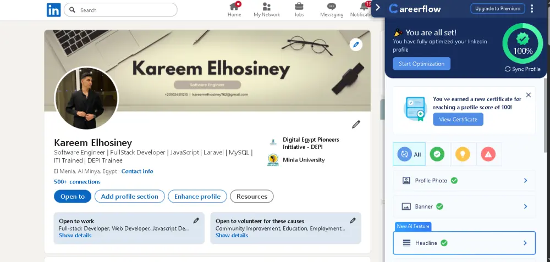Viewport: 550px width, 262px height.
Task: Edit Open to work pencil
Action: [196, 220]
